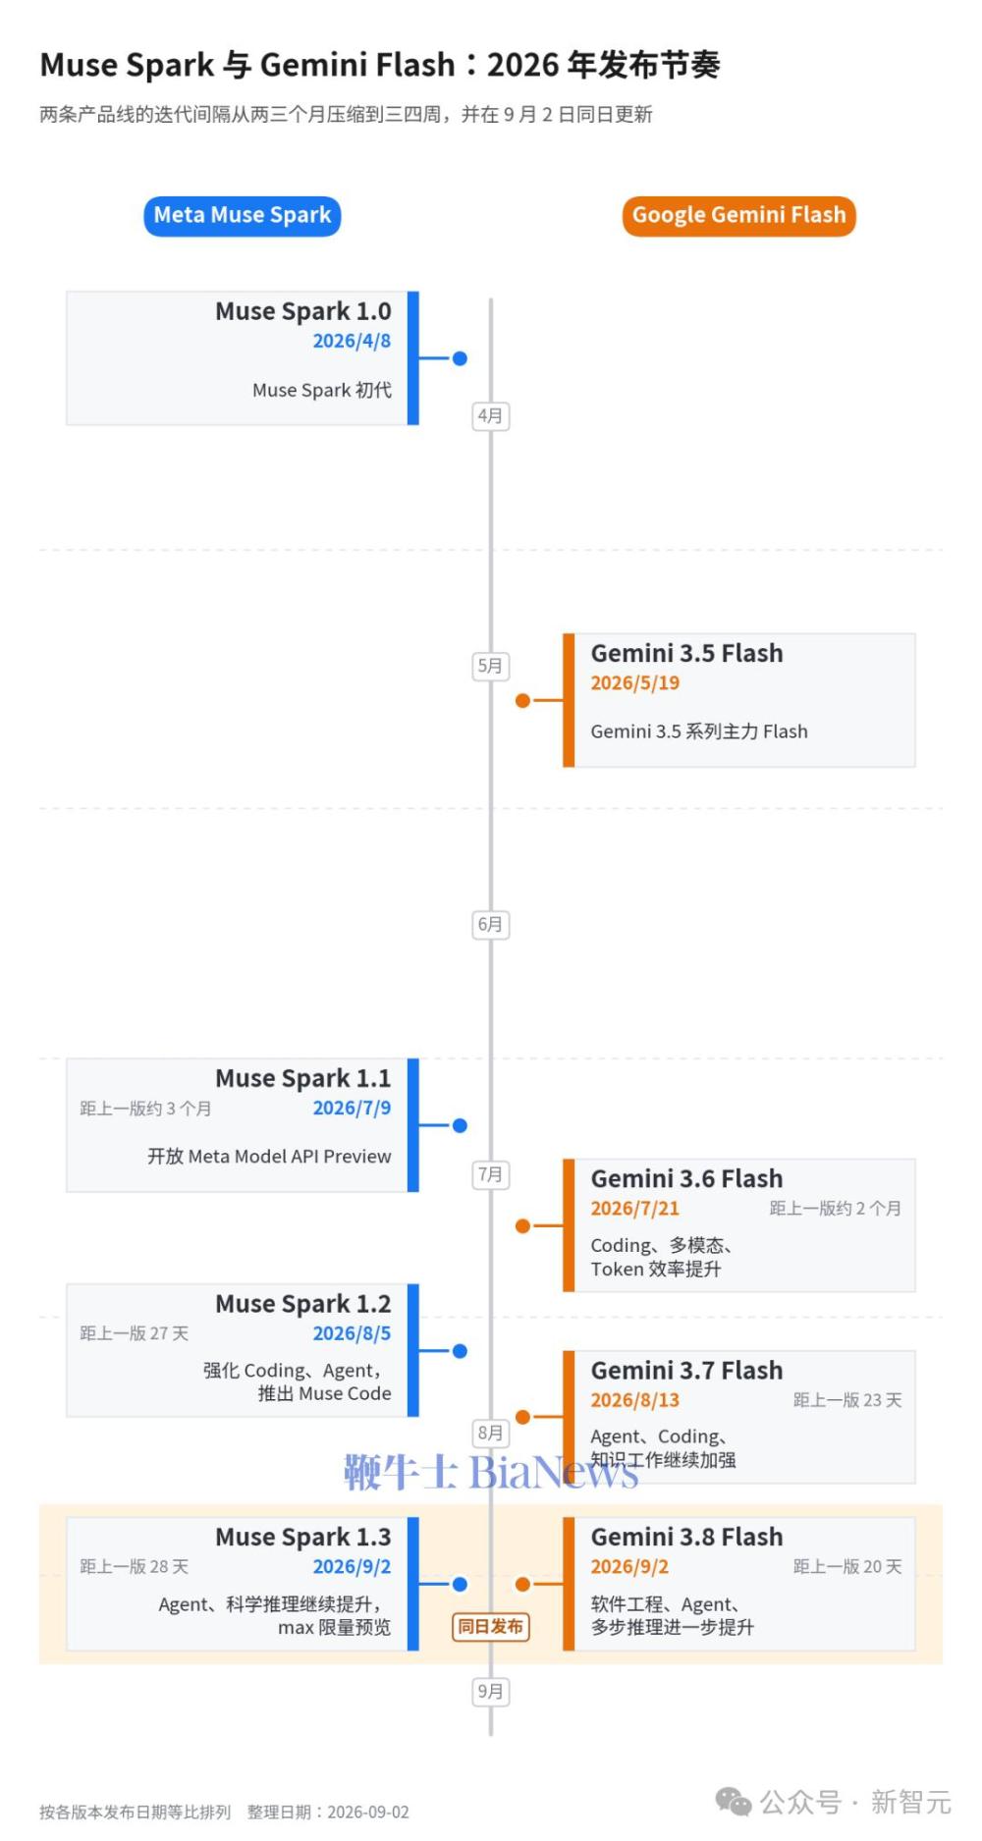This screenshot has width=982, height=1841.
Task: Select the Muse Spark 1.0 card
Action: [243, 358]
